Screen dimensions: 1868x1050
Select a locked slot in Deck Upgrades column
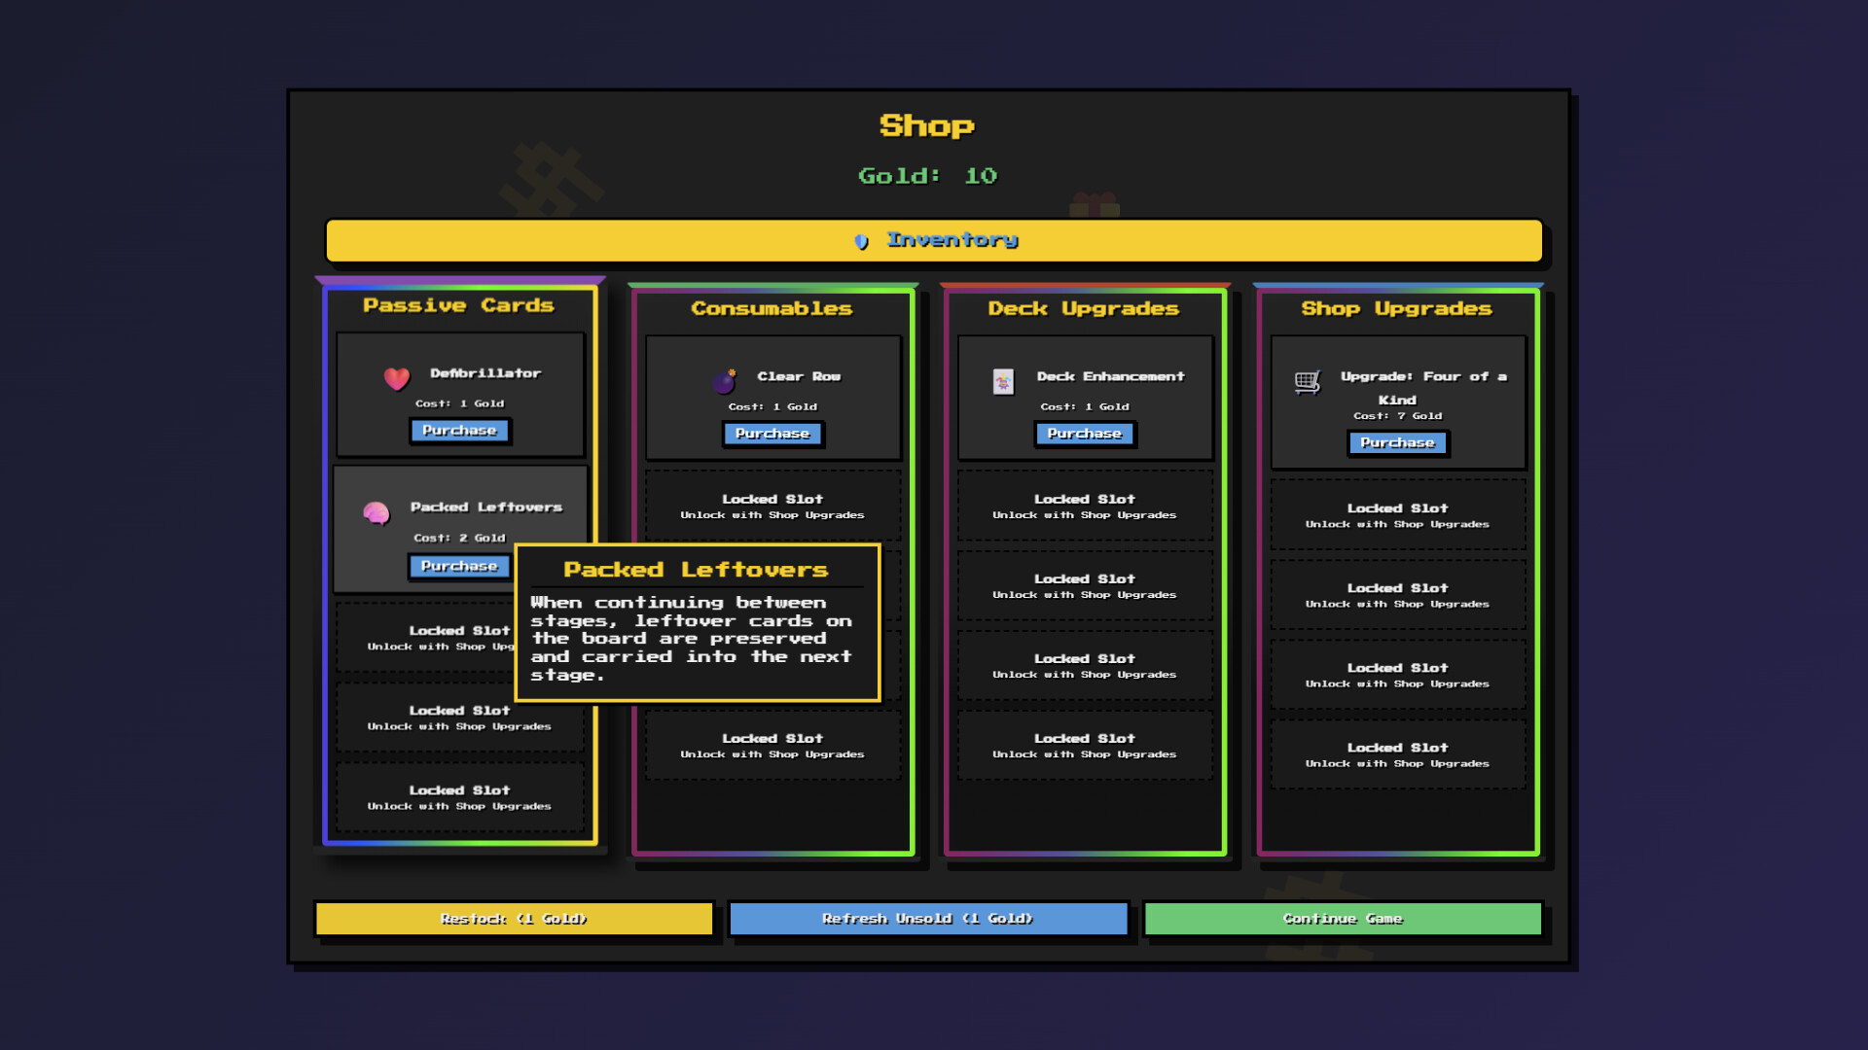coord(1085,506)
